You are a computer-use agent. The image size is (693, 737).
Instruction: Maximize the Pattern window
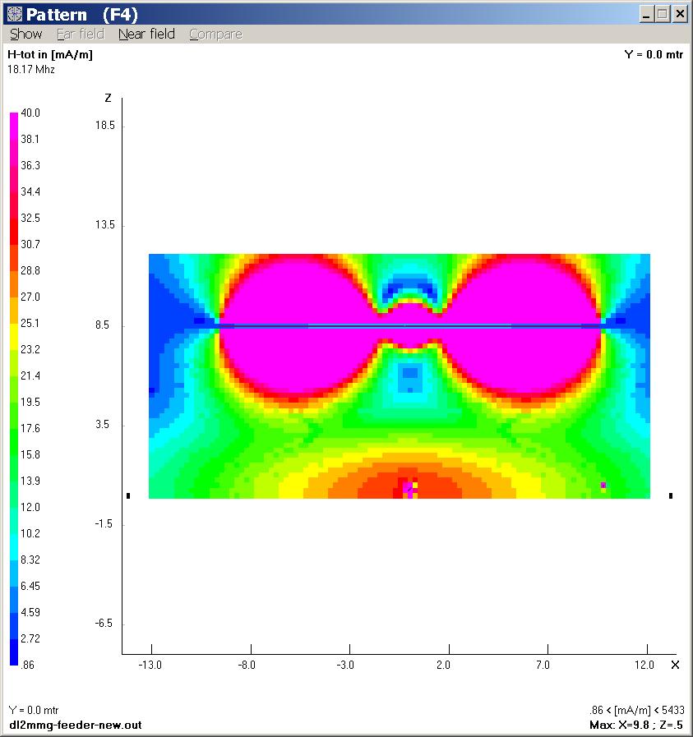coord(663,14)
